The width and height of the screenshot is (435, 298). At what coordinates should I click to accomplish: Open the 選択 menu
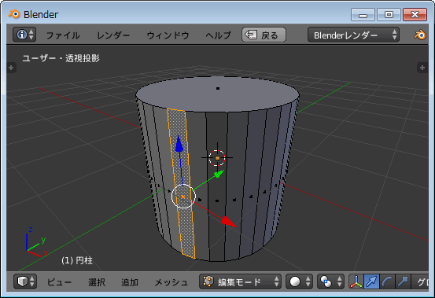coord(97,282)
